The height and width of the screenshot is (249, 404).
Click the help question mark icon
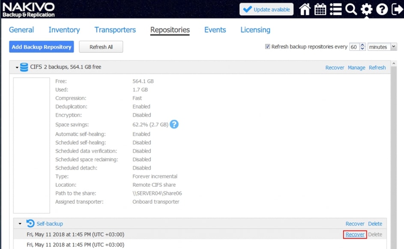tap(382, 9)
